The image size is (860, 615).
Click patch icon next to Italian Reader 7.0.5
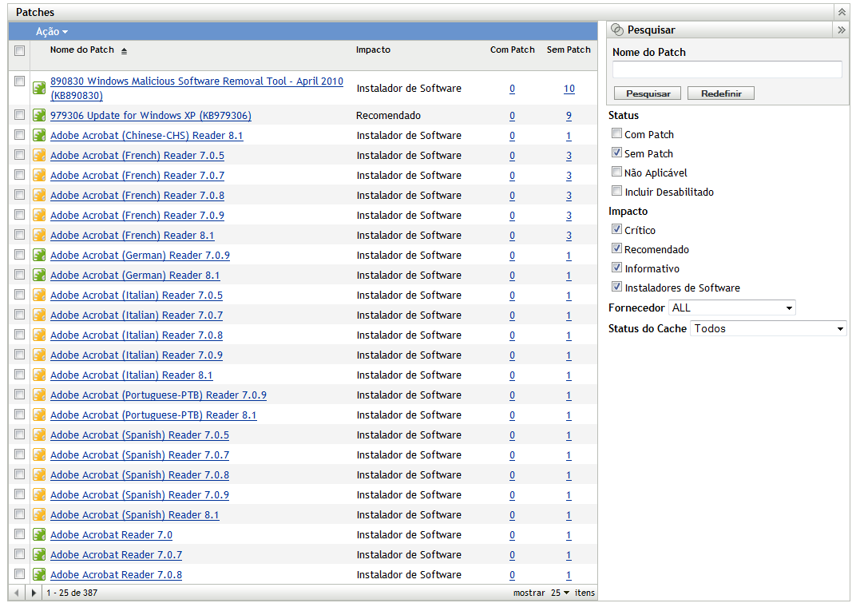coord(39,296)
